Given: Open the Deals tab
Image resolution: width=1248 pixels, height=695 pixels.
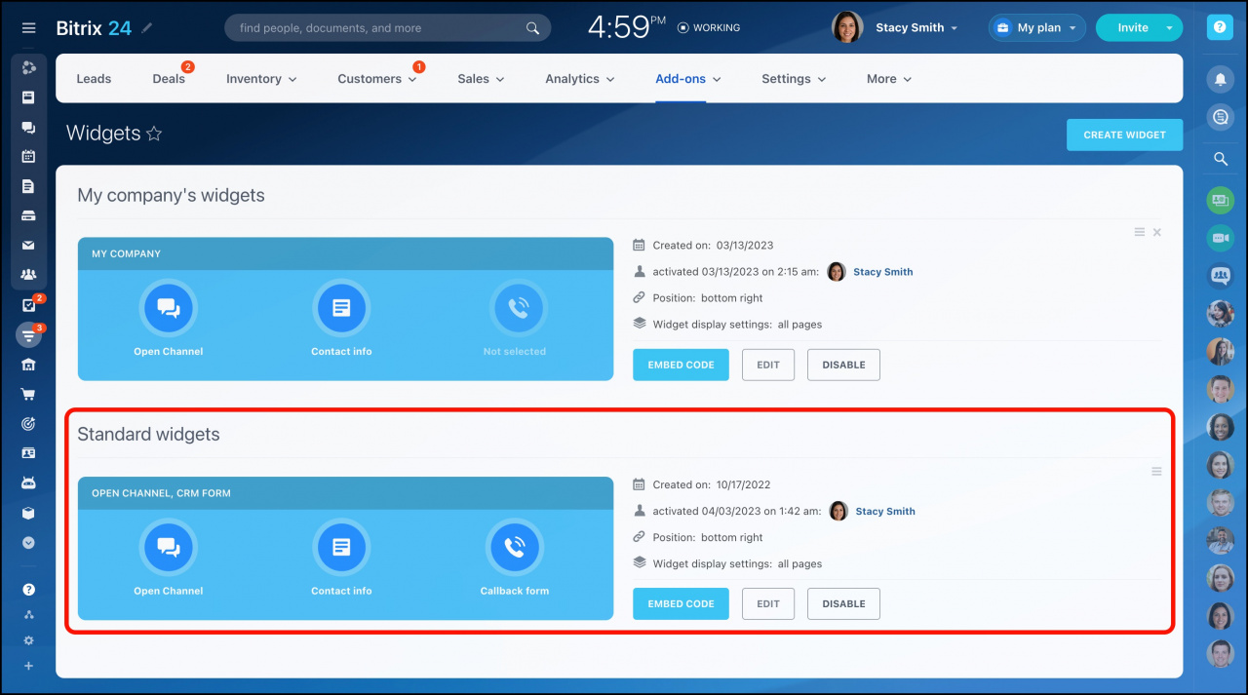Looking at the screenshot, I should click(x=169, y=79).
